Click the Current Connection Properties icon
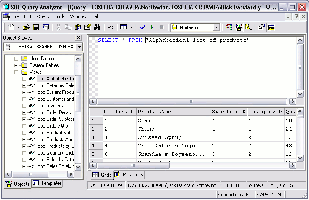Screen dimensions: 309x200 261,27
